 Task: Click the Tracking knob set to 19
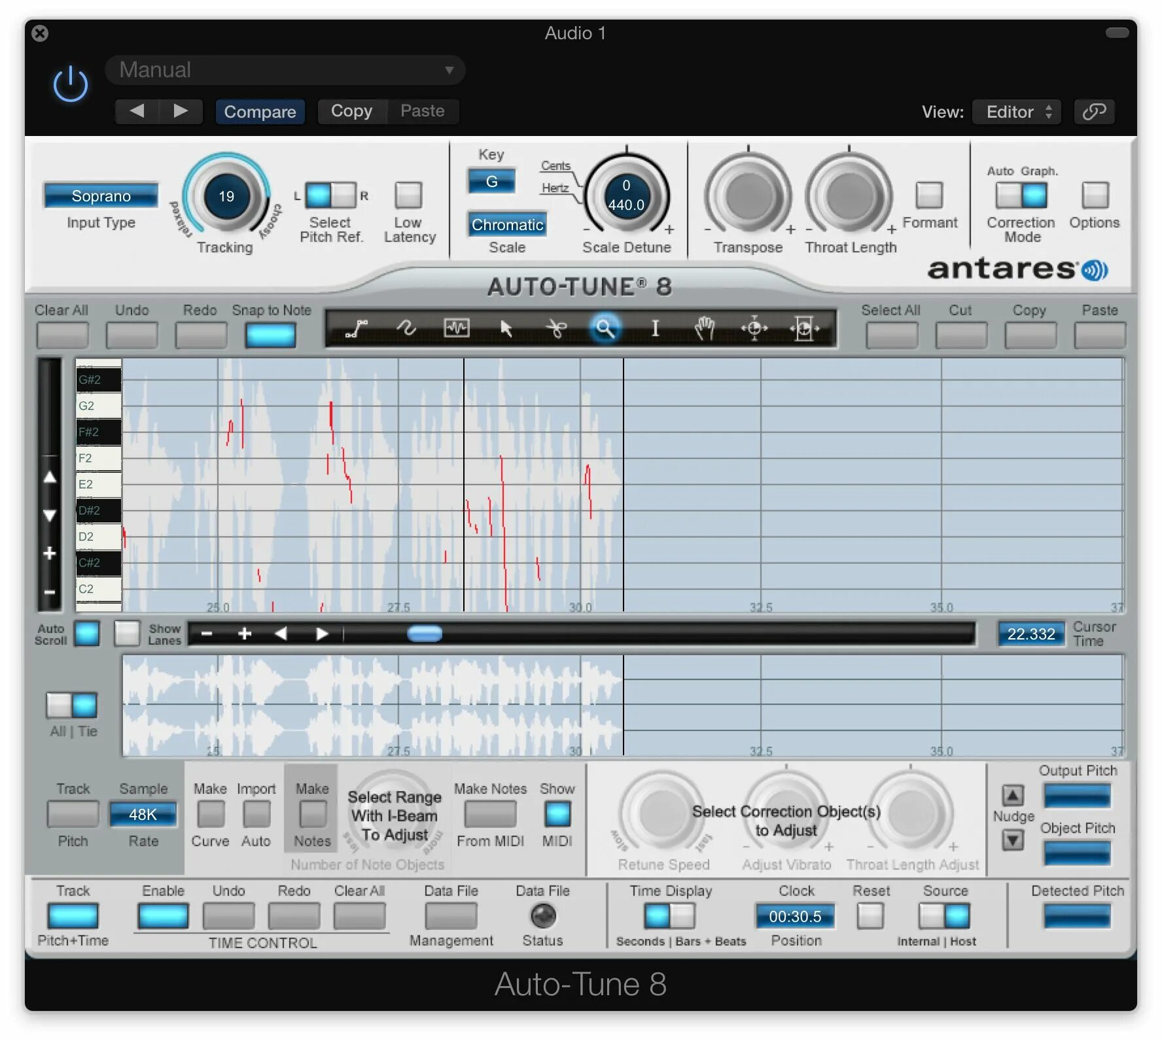point(226,196)
